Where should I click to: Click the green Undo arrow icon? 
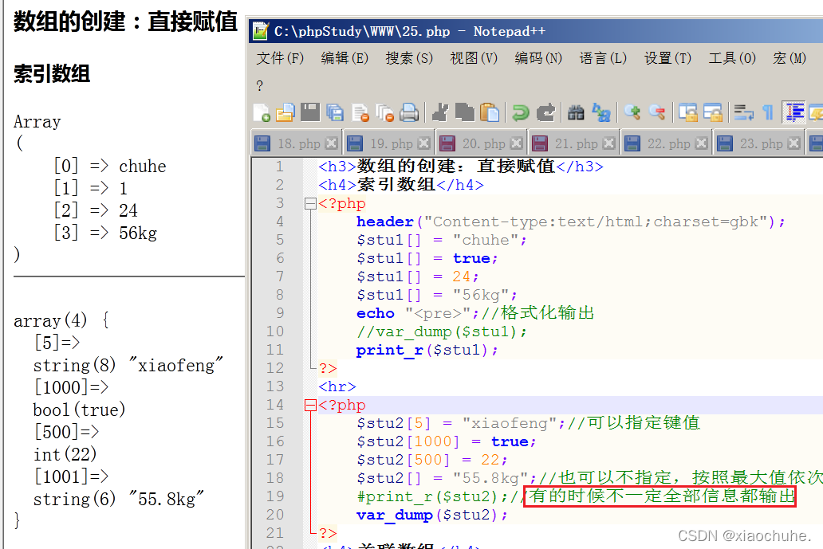click(520, 112)
